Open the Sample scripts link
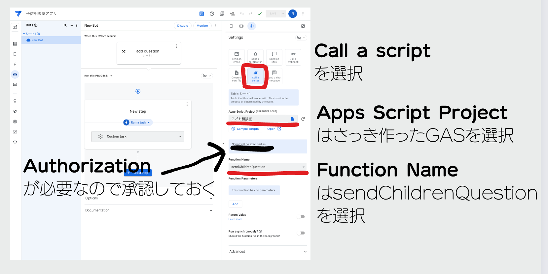This screenshot has height=274, width=548. click(245, 129)
